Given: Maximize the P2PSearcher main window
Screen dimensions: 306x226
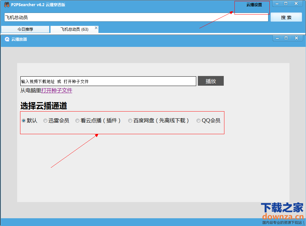Looking at the screenshot, I should [x=286, y=4].
